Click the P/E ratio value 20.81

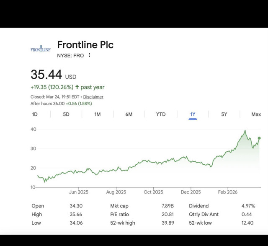pyautogui.click(x=167, y=214)
